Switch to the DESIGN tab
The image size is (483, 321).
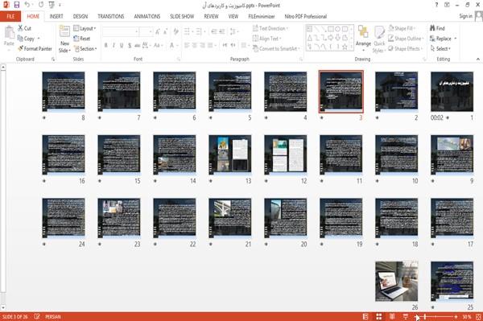[80, 16]
